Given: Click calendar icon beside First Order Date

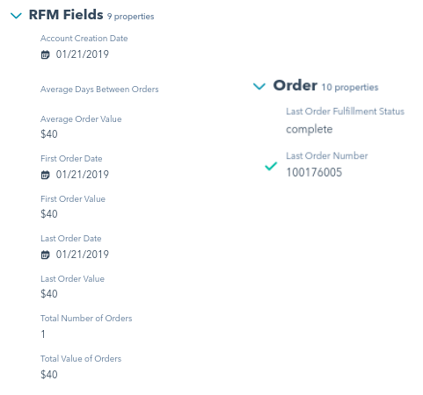Looking at the screenshot, I should click(45, 175).
